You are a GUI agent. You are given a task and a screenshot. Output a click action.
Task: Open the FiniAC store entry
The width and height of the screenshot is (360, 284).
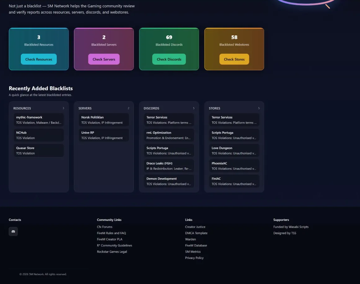point(234,181)
